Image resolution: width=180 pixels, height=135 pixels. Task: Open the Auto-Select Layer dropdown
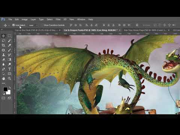[x=33, y=25]
